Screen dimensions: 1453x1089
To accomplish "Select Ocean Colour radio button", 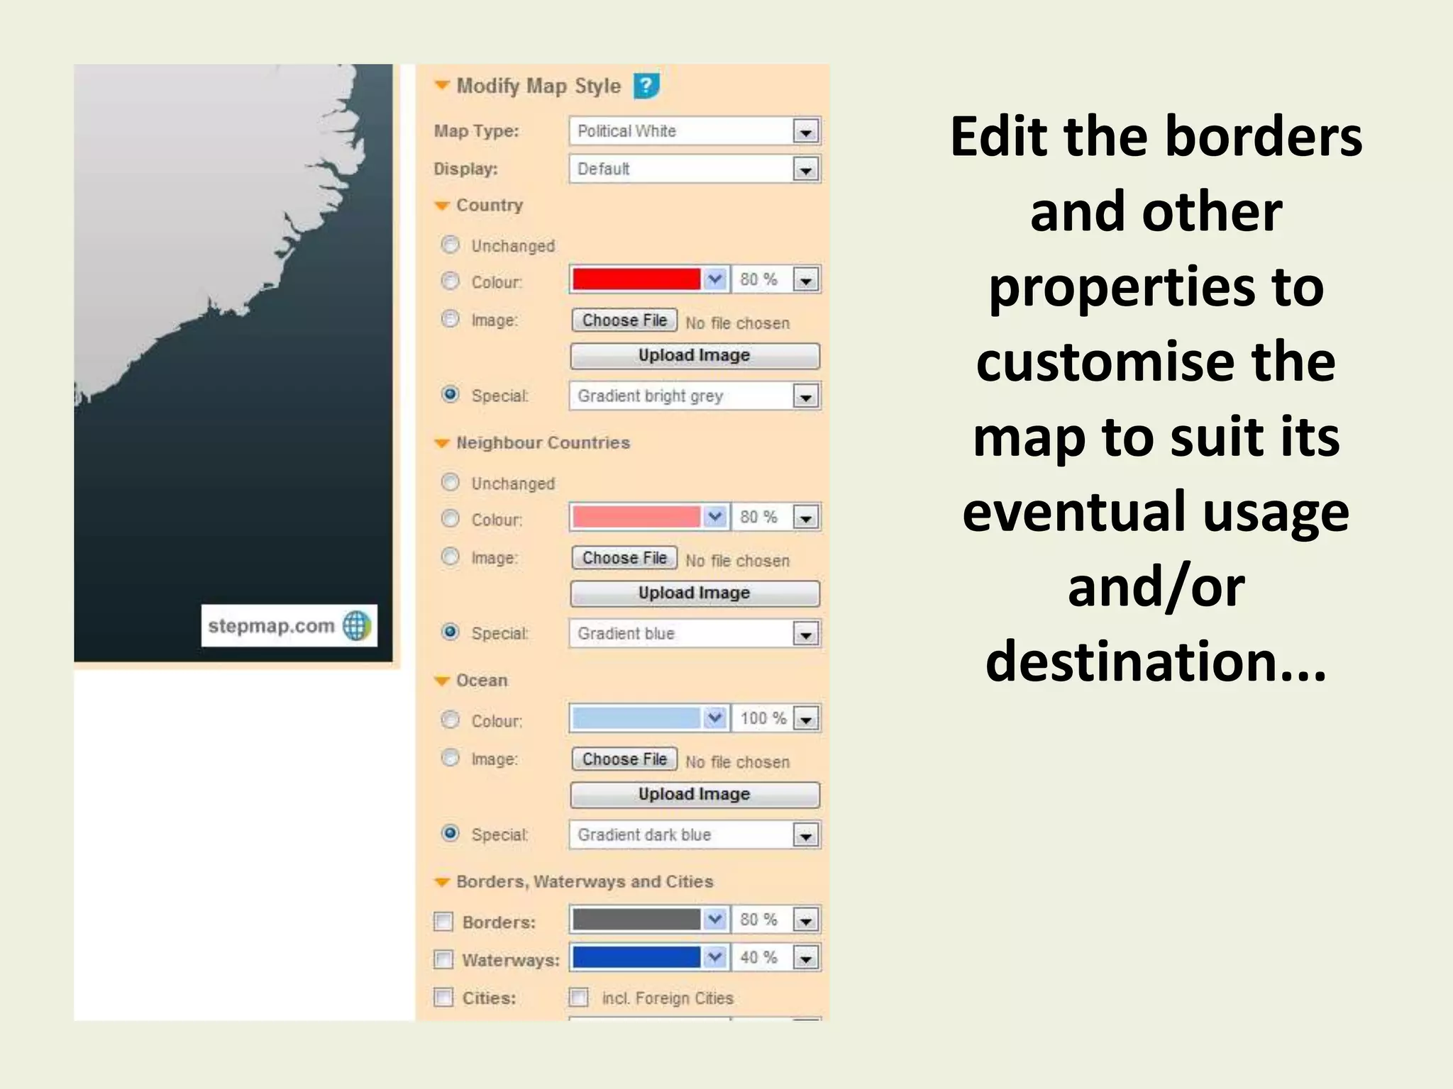I will coord(450,720).
